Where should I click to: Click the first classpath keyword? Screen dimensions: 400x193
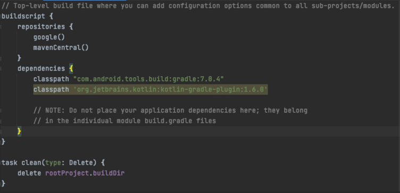(51, 79)
